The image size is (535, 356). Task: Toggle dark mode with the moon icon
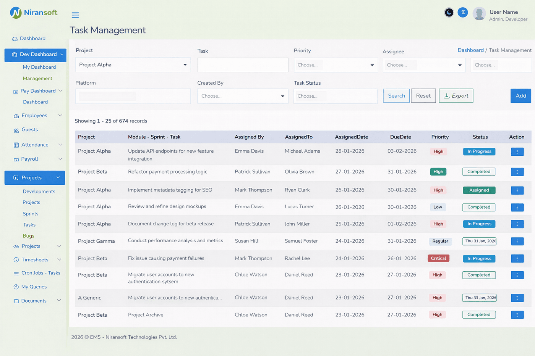449,13
